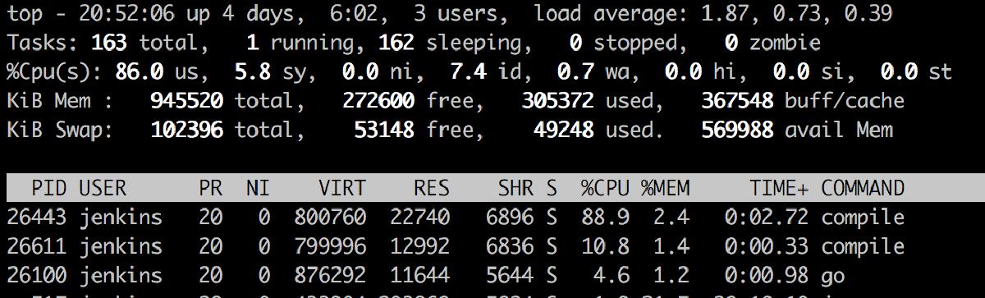This screenshot has width=985, height=298.
Task: Select the compile command of PID 26611
Action: (x=863, y=246)
